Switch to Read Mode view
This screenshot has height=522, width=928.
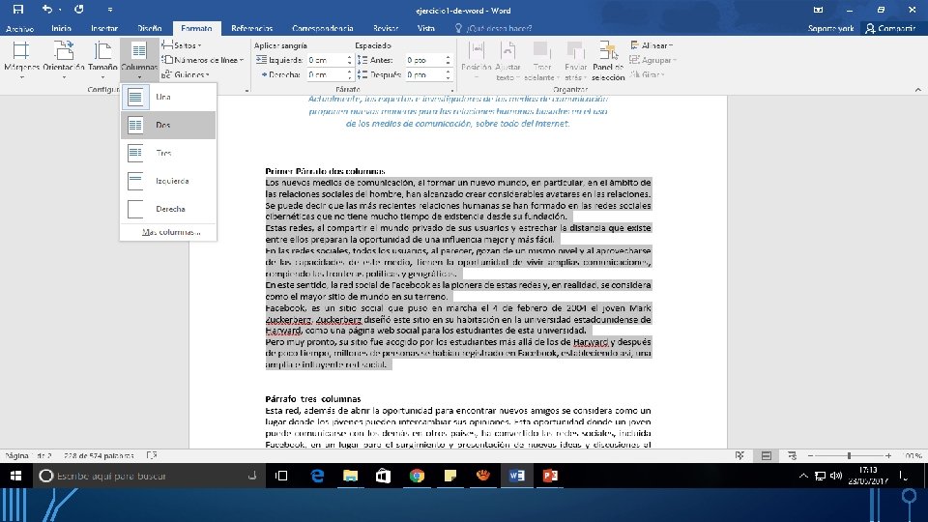coord(739,455)
